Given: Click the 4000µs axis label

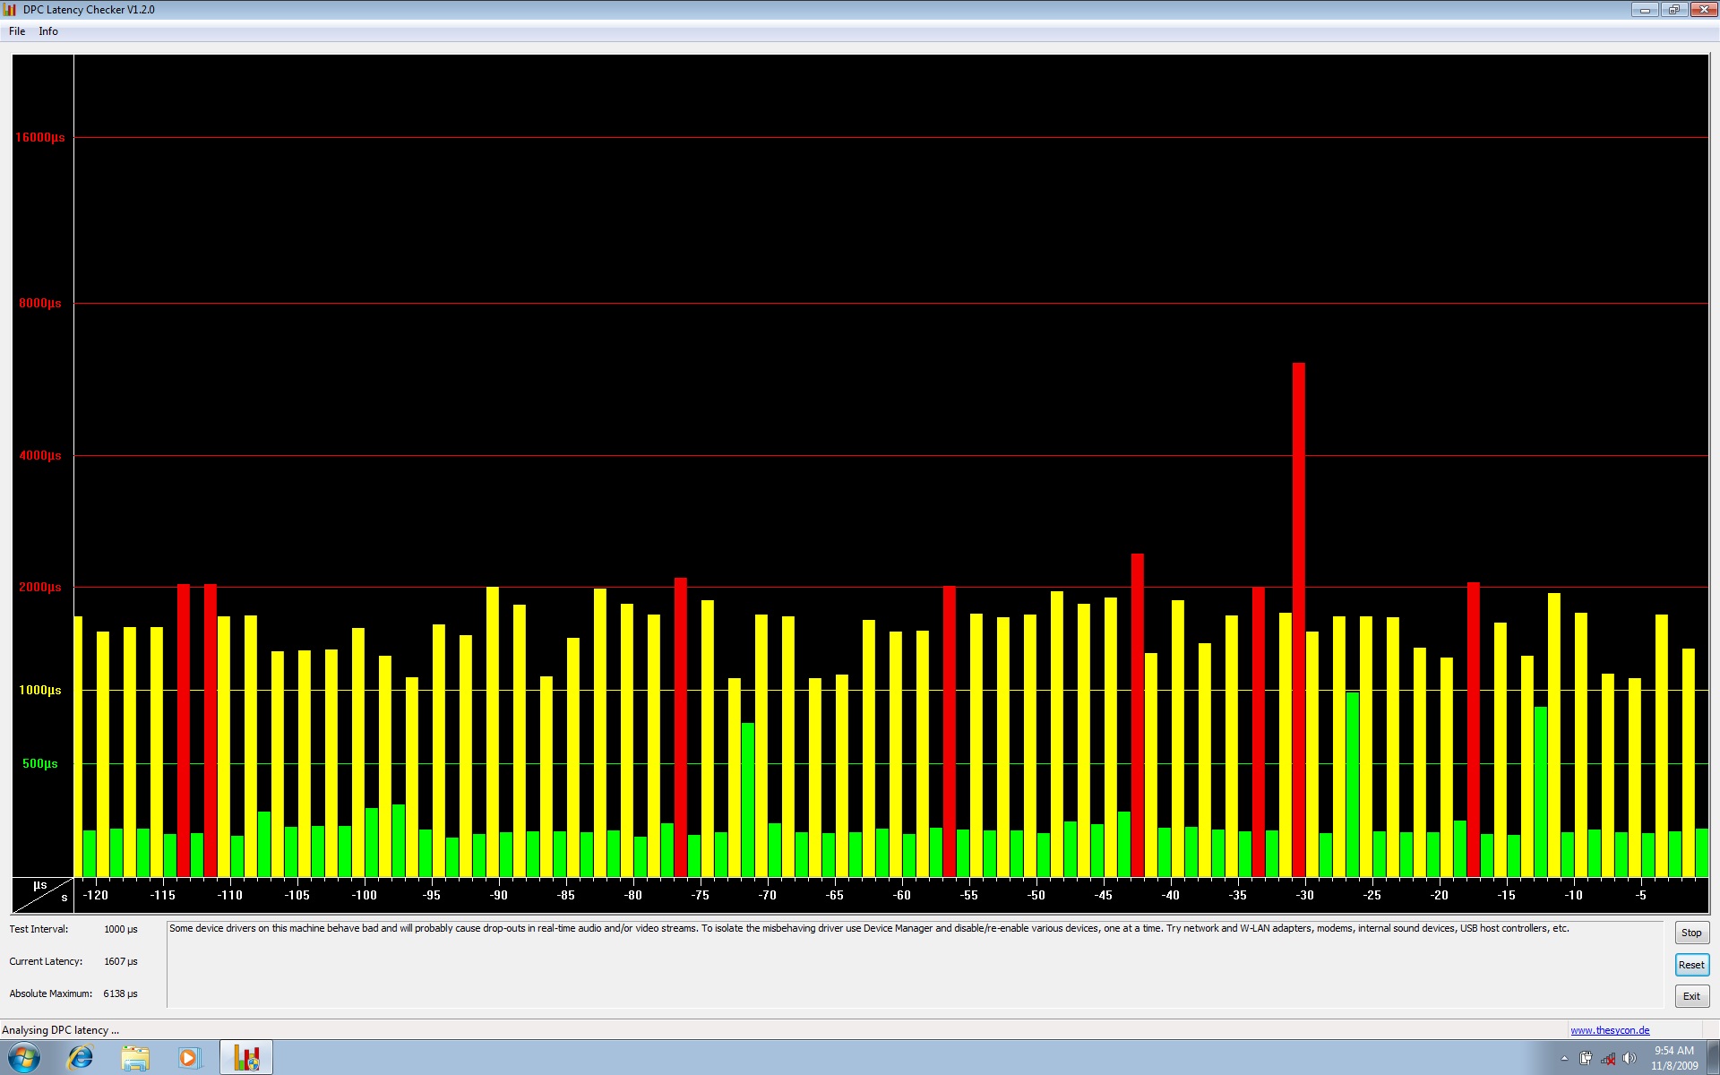Looking at the screenshot, I should pyautogui.click(x=40, y=455).
